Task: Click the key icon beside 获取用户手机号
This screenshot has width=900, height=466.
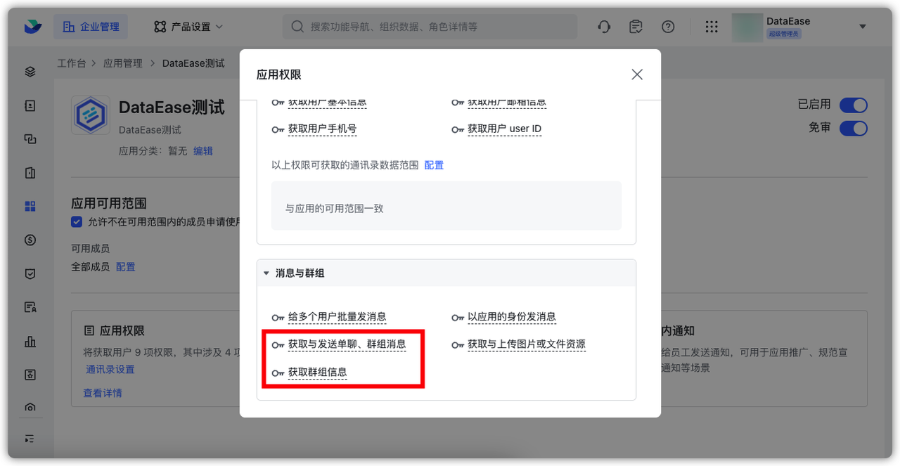Action: 278,130
